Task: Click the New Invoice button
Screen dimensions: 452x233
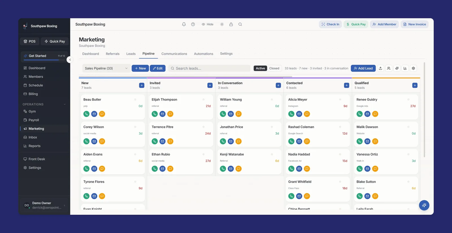Action: point(414,24)
